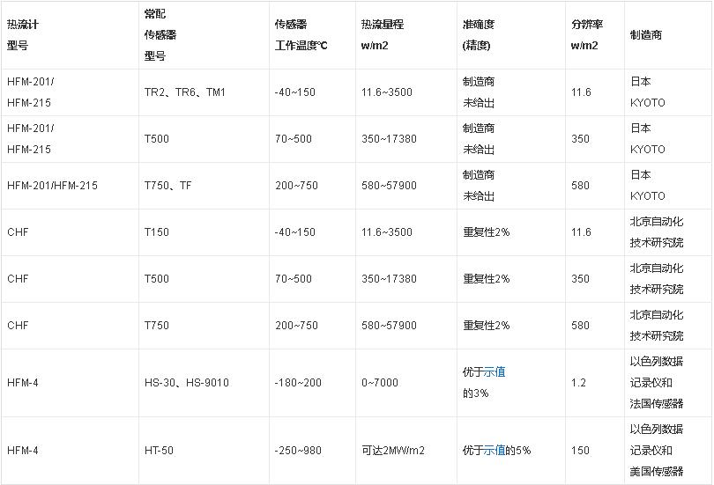This screenshot has width=714, height=485.
Task: Select the T750、TF sensor cell
Action: (168, 186)
